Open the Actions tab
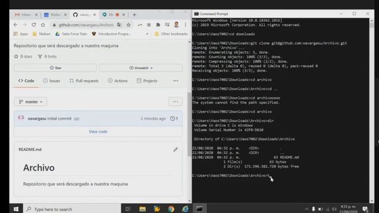The image size is (379, 213). point(118,80)
